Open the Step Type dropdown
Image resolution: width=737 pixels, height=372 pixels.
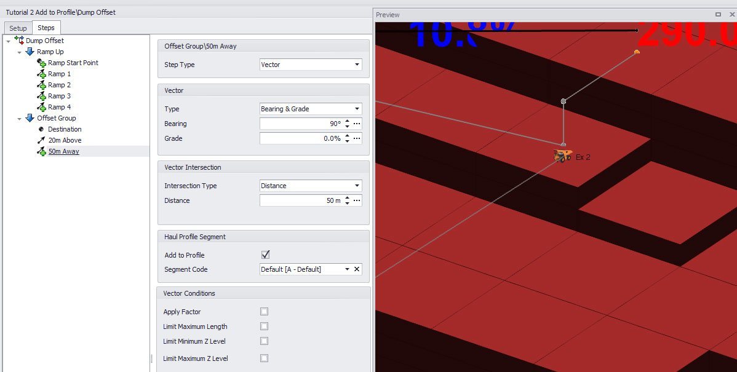click(357, 65)
